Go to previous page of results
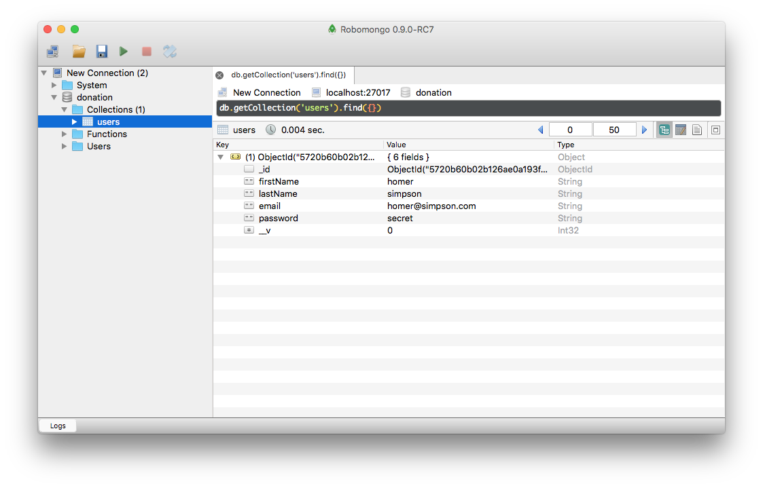 541,130
